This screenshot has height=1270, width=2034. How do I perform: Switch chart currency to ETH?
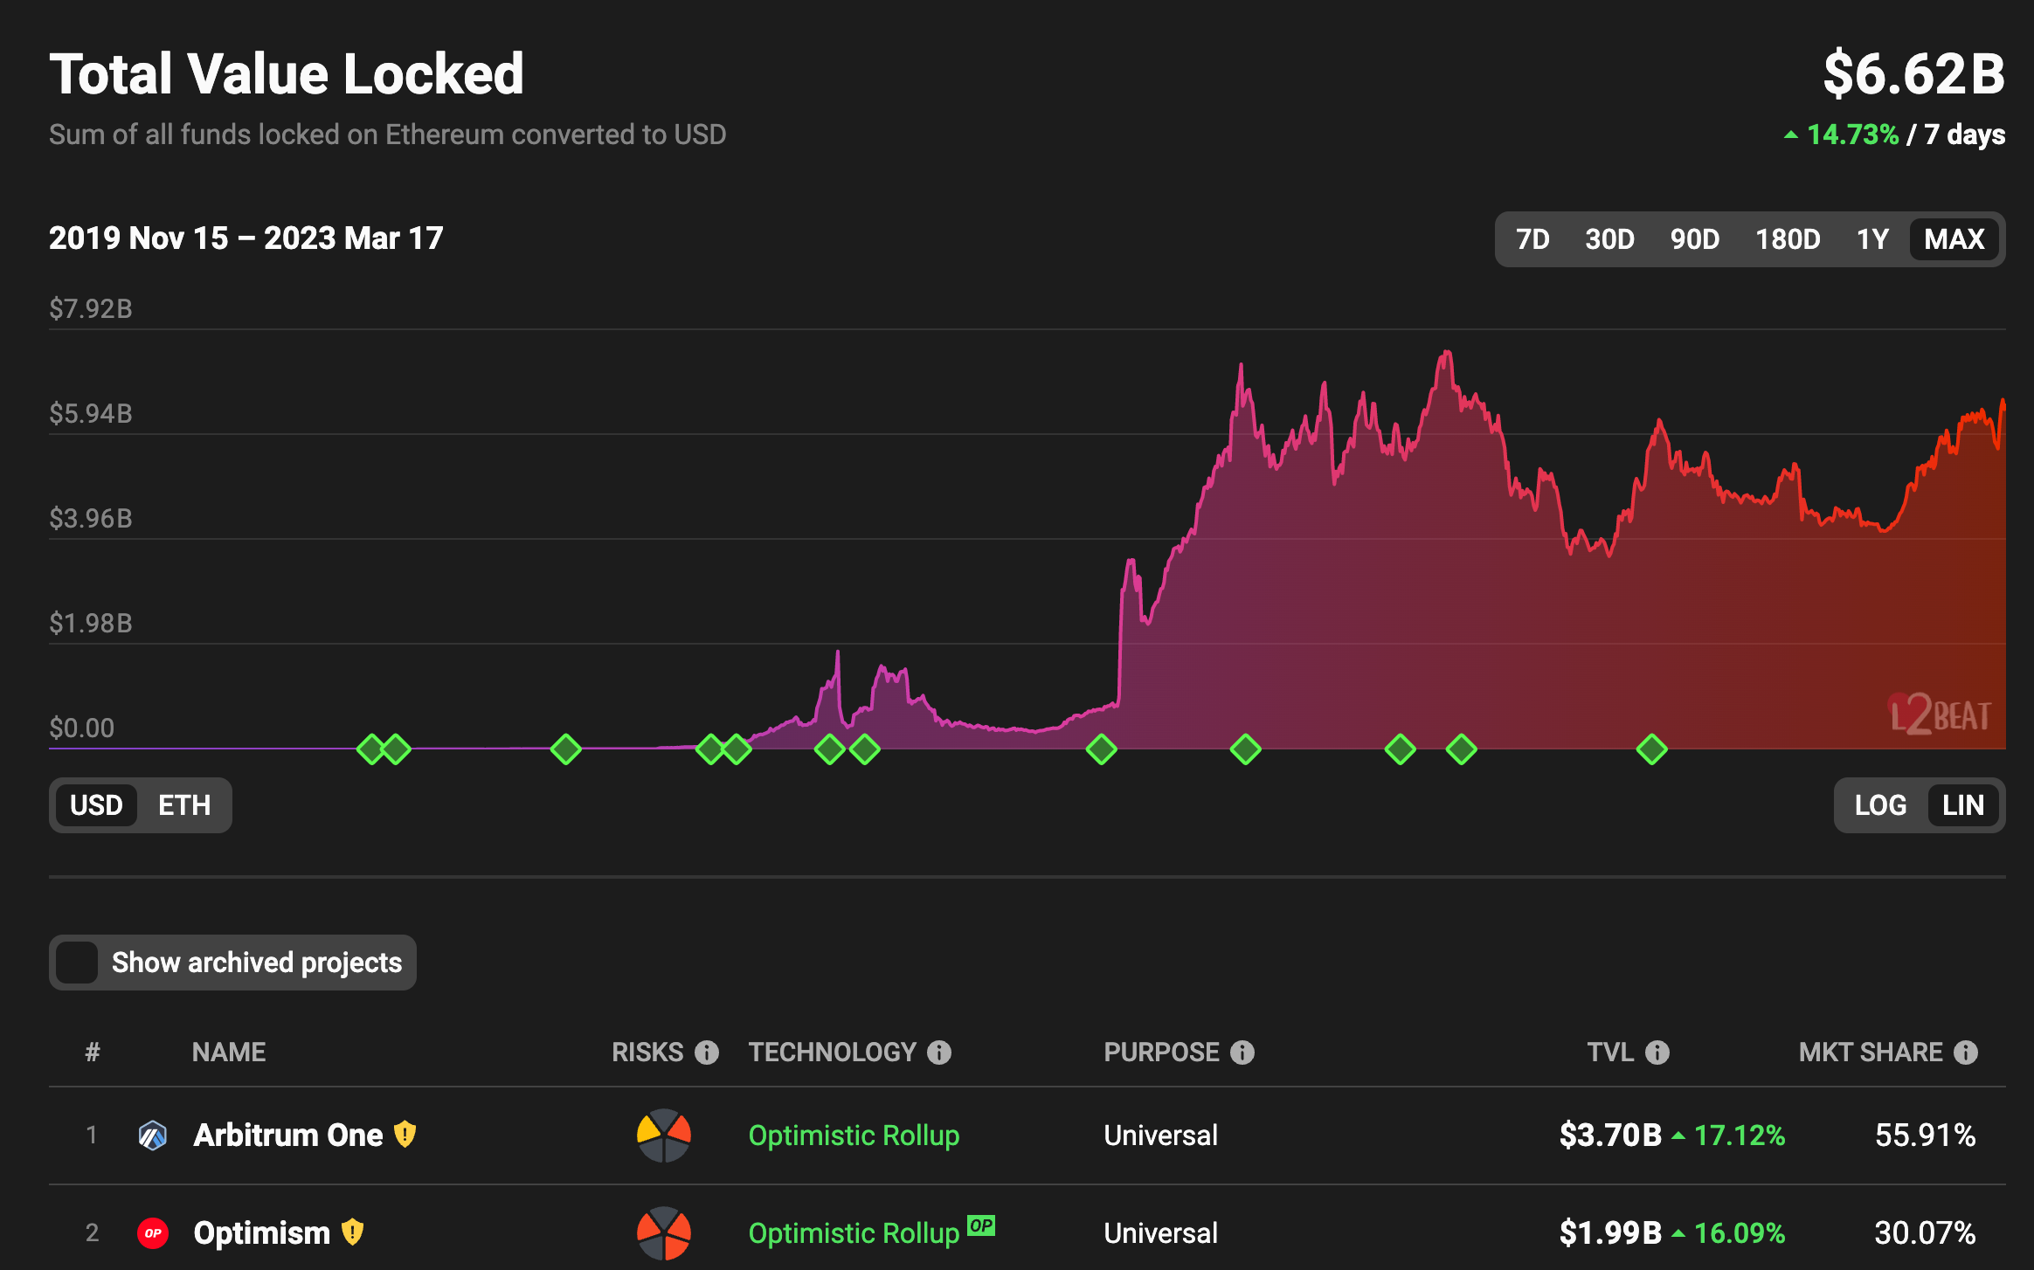(184, 805)
